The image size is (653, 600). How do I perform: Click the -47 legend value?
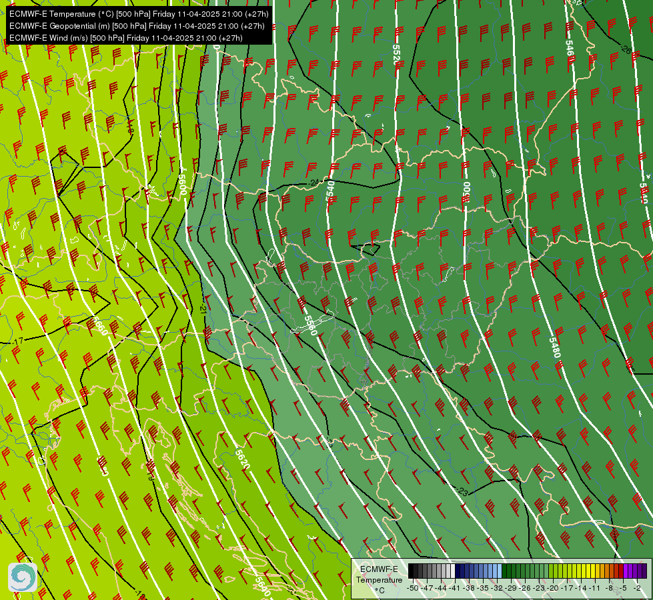click(x=427, y=588)
